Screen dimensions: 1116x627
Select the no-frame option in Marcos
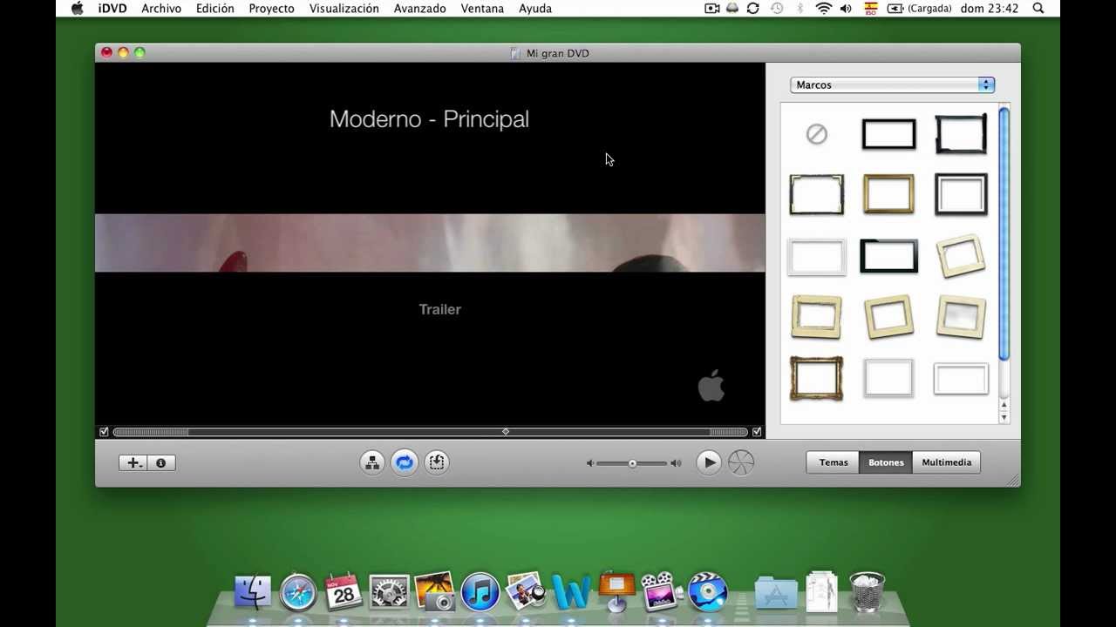click(817, 134)
